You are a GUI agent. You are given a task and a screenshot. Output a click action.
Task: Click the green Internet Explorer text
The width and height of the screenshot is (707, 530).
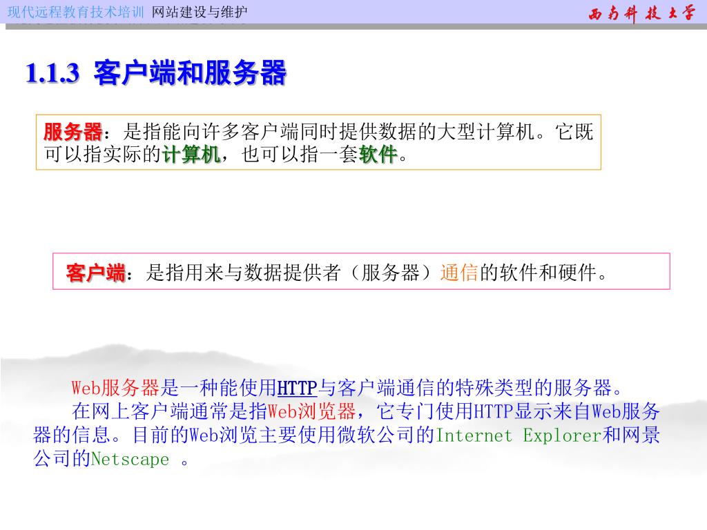click(x=519, y=435)
